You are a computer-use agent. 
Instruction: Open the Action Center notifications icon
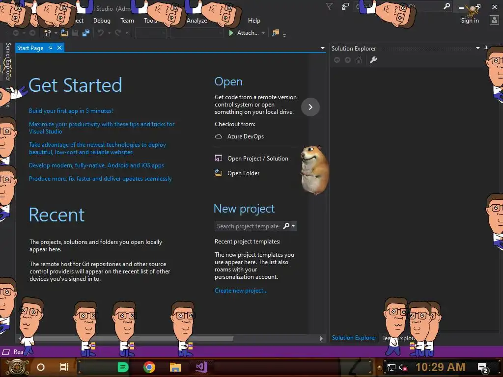click(483, 368)
